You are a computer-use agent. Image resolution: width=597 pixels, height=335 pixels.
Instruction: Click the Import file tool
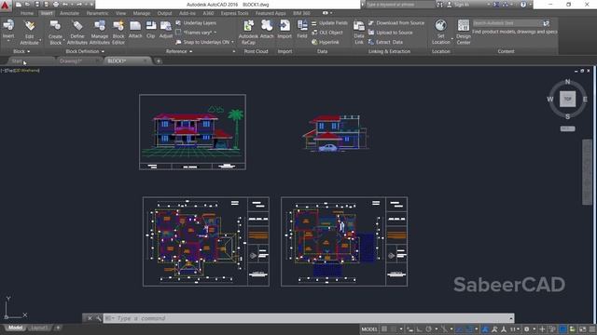pos(285,30)
